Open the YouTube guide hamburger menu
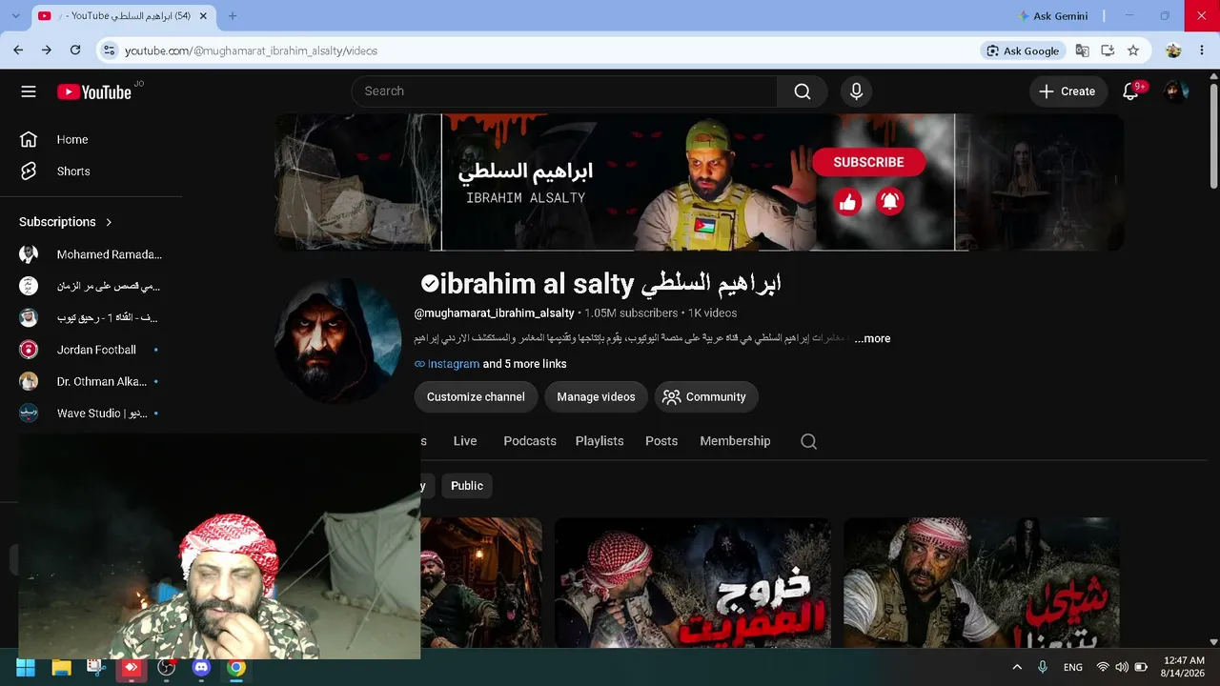1220x686 pixels. (x=29, y=91)
